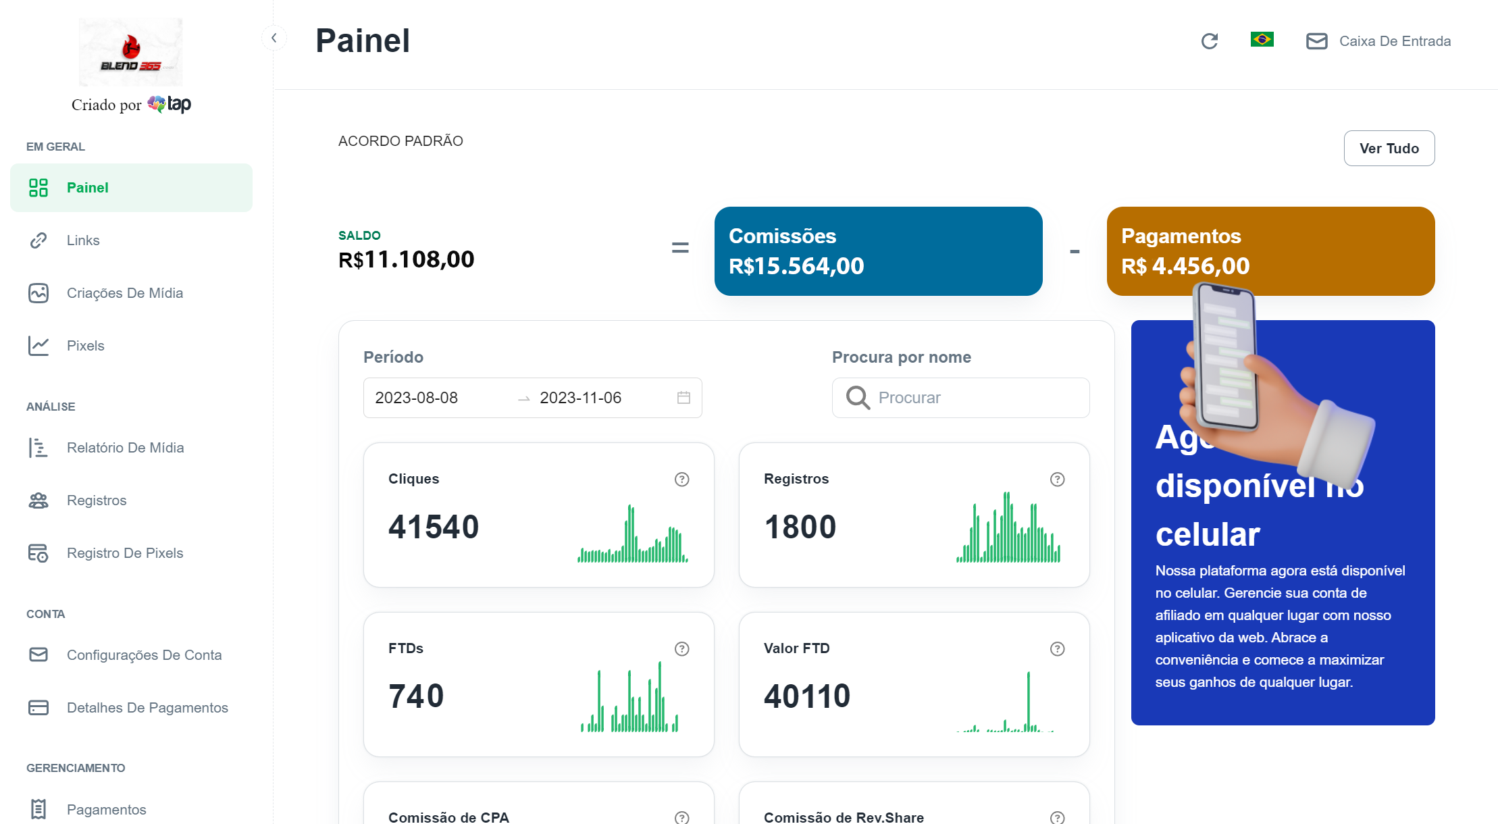Show help for Registros metric
The width and height of the screenshot is (1498, 824).
1058,480
